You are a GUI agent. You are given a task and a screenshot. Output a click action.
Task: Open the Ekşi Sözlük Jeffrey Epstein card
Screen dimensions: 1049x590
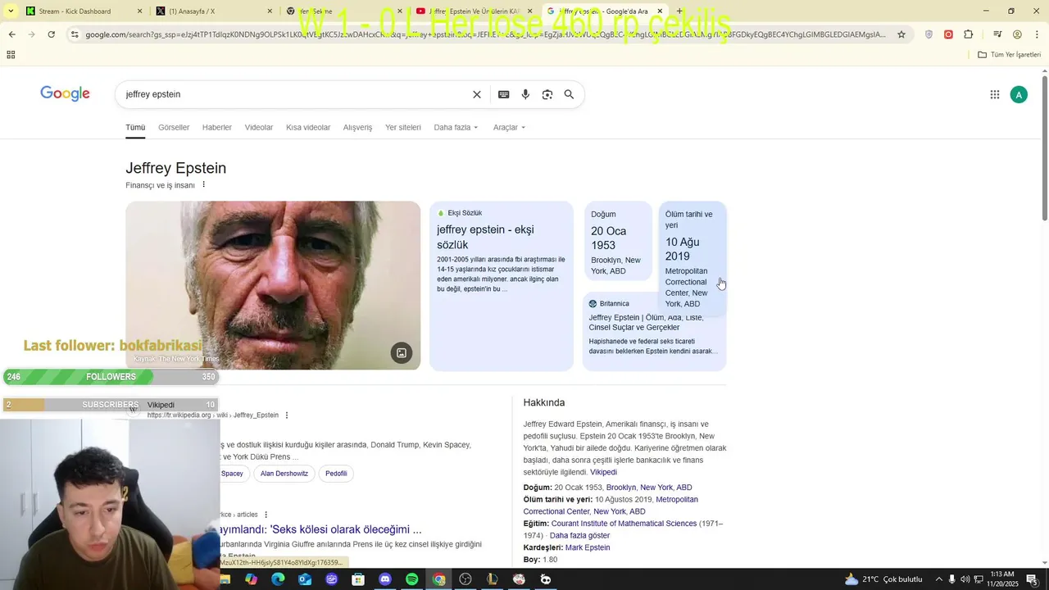[502, 285]
